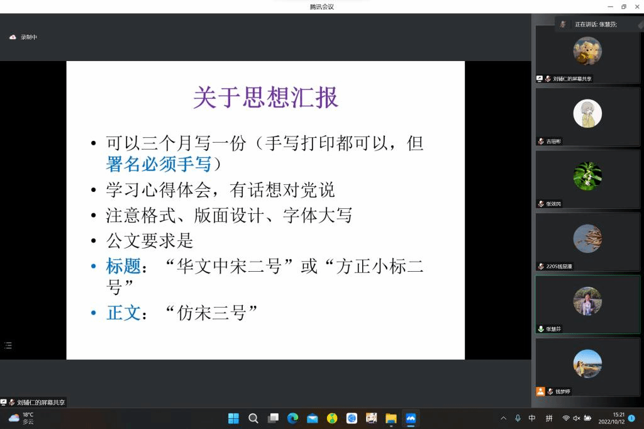
Task: Click the cloud recording indicator icon
Action: pos(13,37)
